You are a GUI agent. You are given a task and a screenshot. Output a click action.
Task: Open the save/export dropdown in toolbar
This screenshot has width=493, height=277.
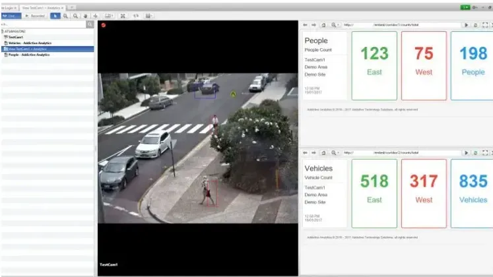(150, 15)
